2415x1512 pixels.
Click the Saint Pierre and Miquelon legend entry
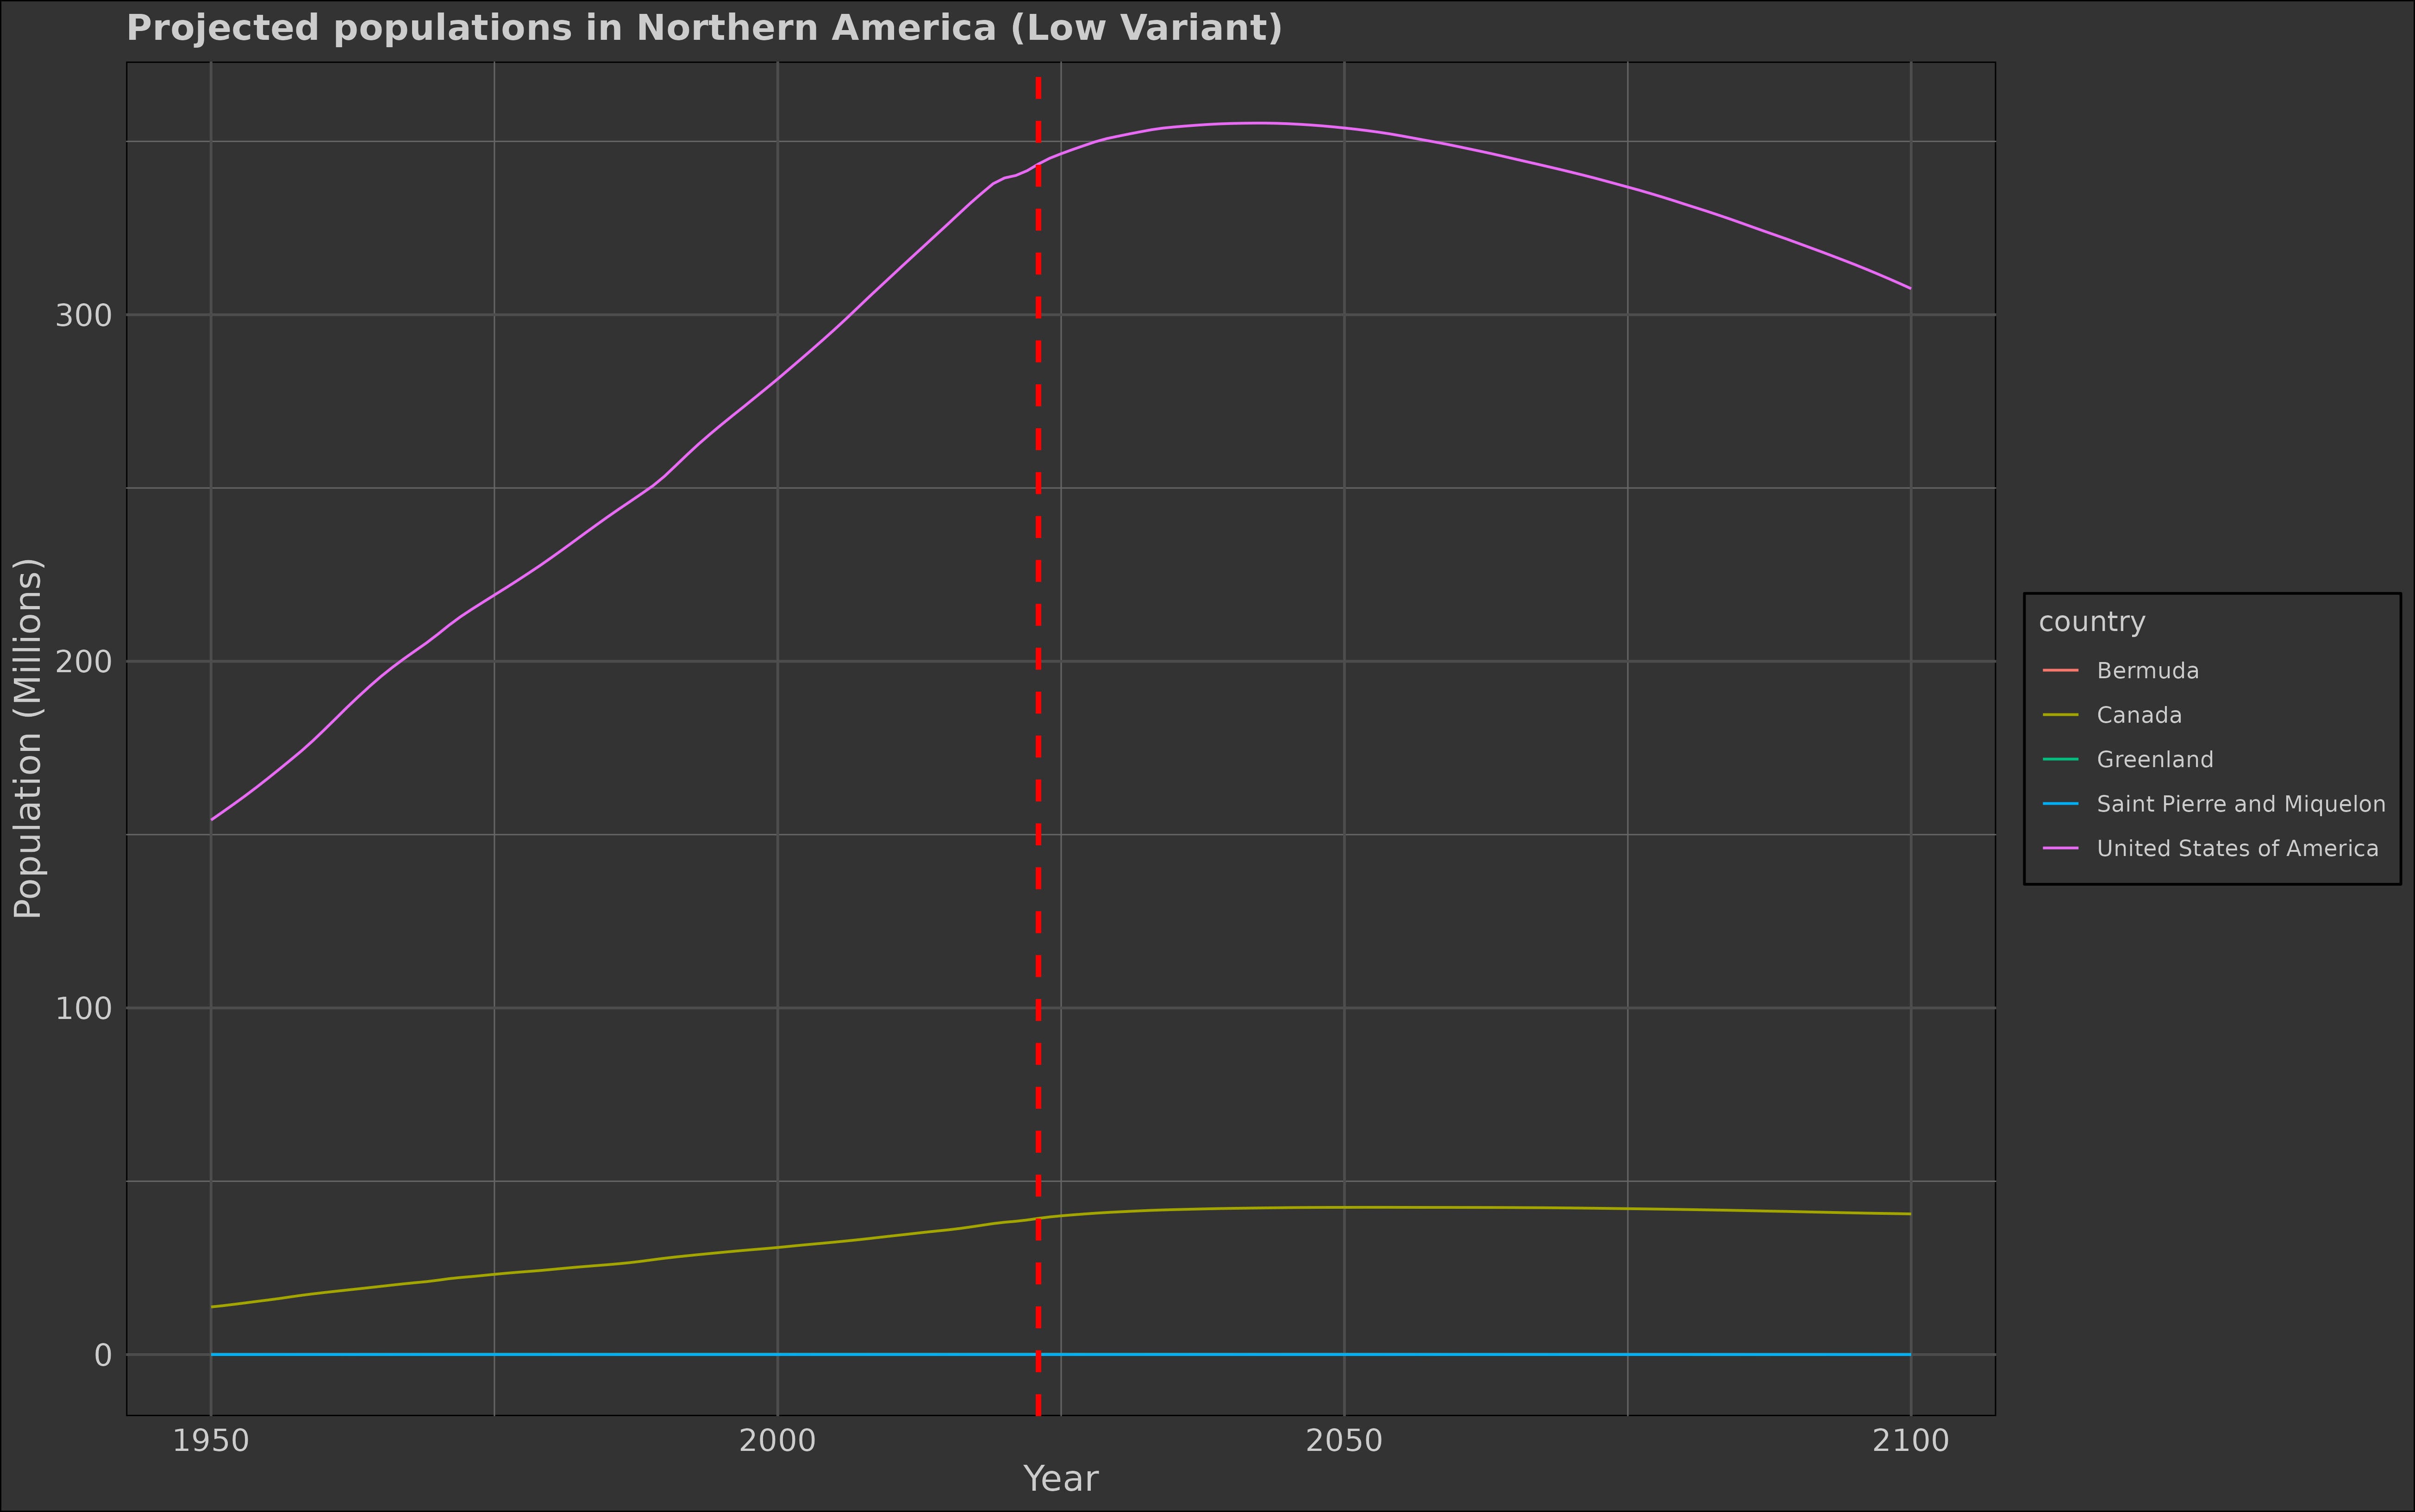(2213, 804)
